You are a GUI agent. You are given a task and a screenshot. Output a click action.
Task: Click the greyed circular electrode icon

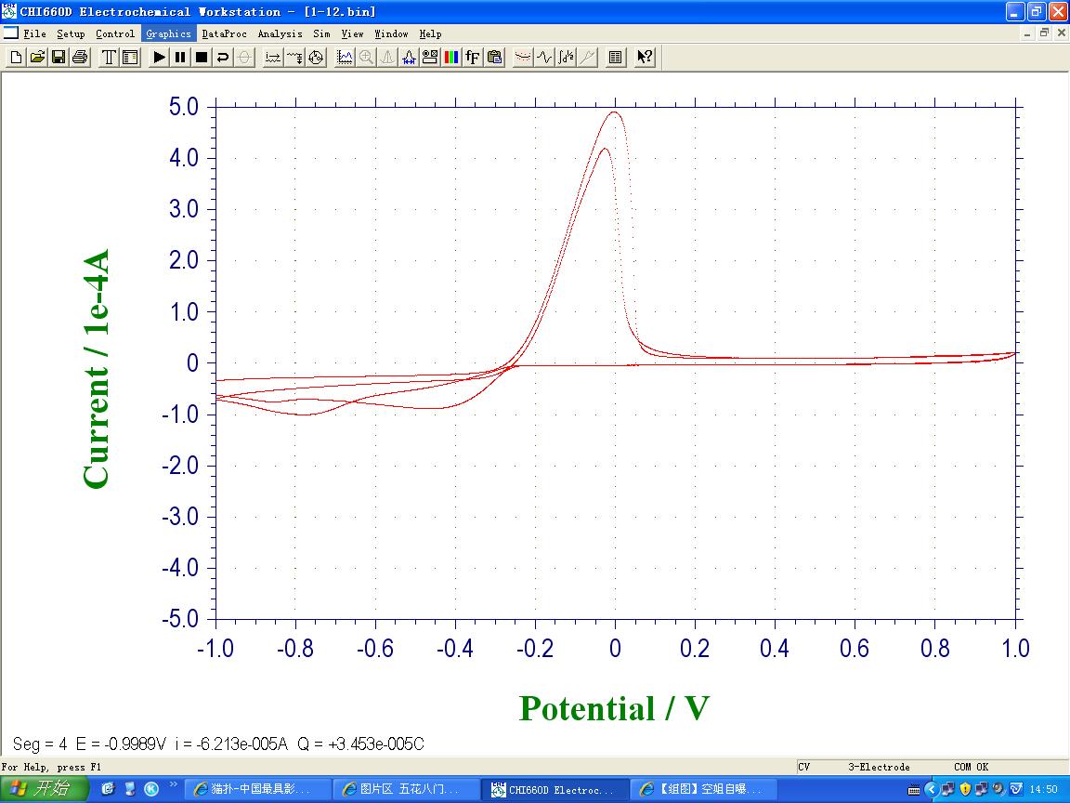tap(243, 58)
